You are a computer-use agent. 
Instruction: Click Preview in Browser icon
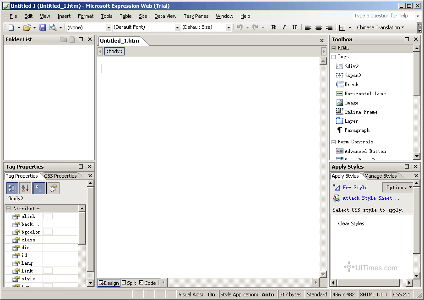(53, 27)
